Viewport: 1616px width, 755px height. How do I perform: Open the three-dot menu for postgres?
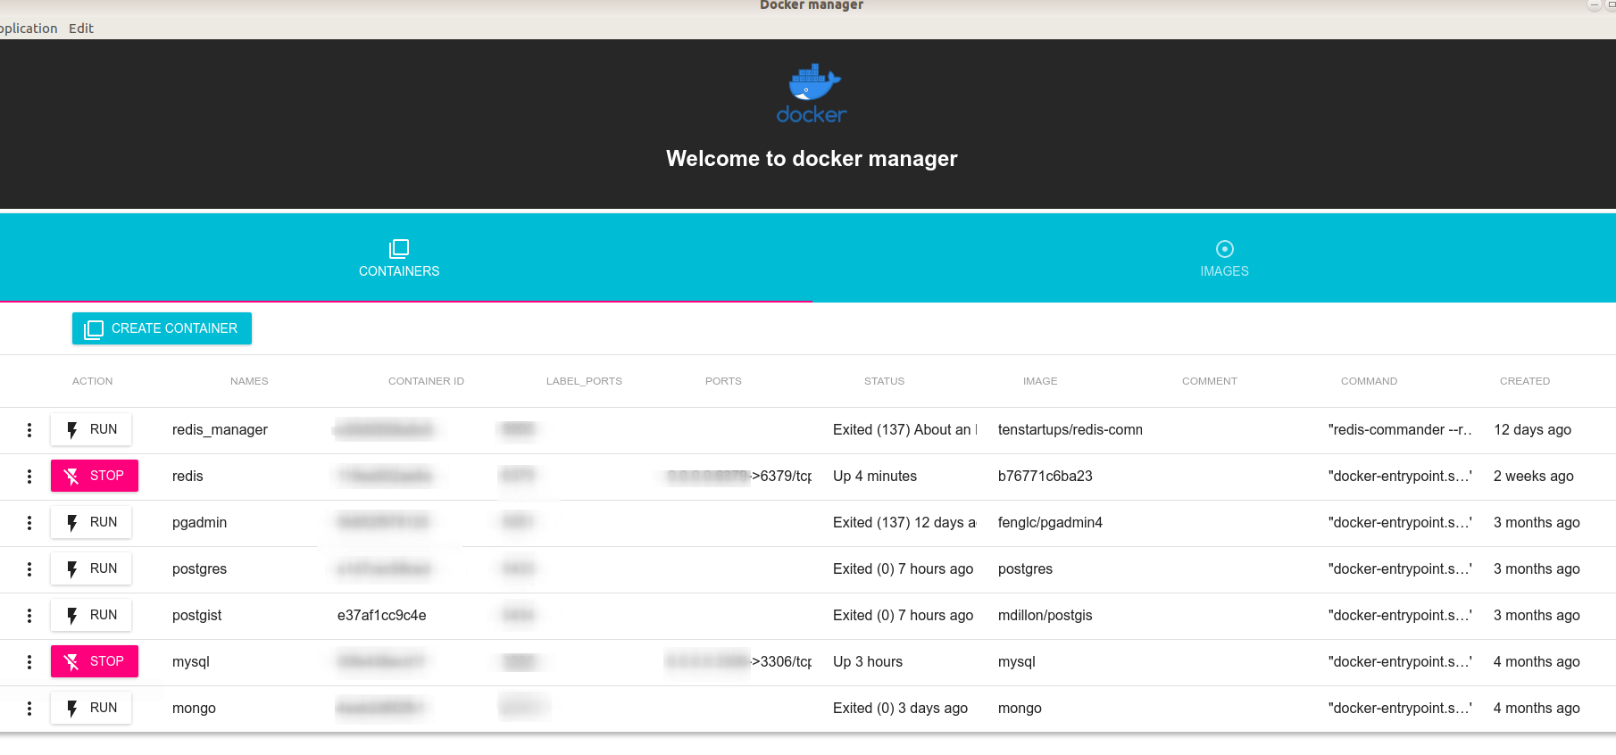[x=29, y=569]
